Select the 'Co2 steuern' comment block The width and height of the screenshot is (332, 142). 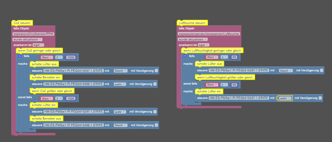(22, 23)
